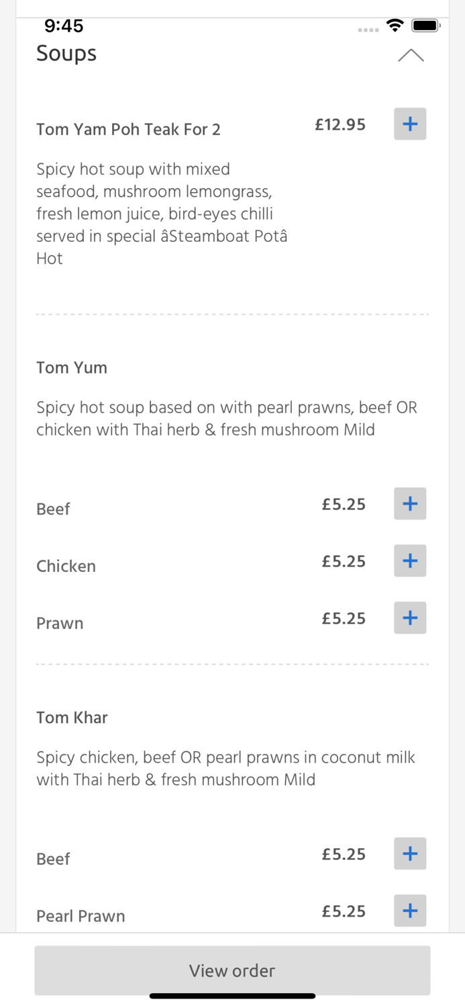
Task: Add Tom Khar Beef to the order
Action: (x=410, y=853)
